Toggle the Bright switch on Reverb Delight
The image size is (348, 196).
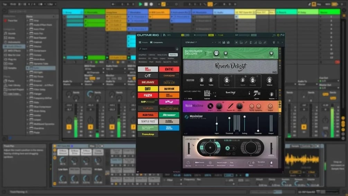[x=190, y=80]
